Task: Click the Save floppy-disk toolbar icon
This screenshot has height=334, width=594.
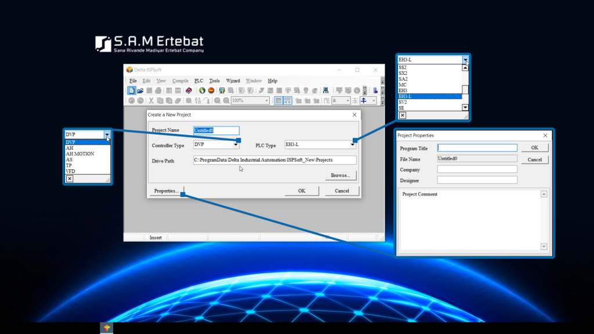Action: tap(149, 90)
